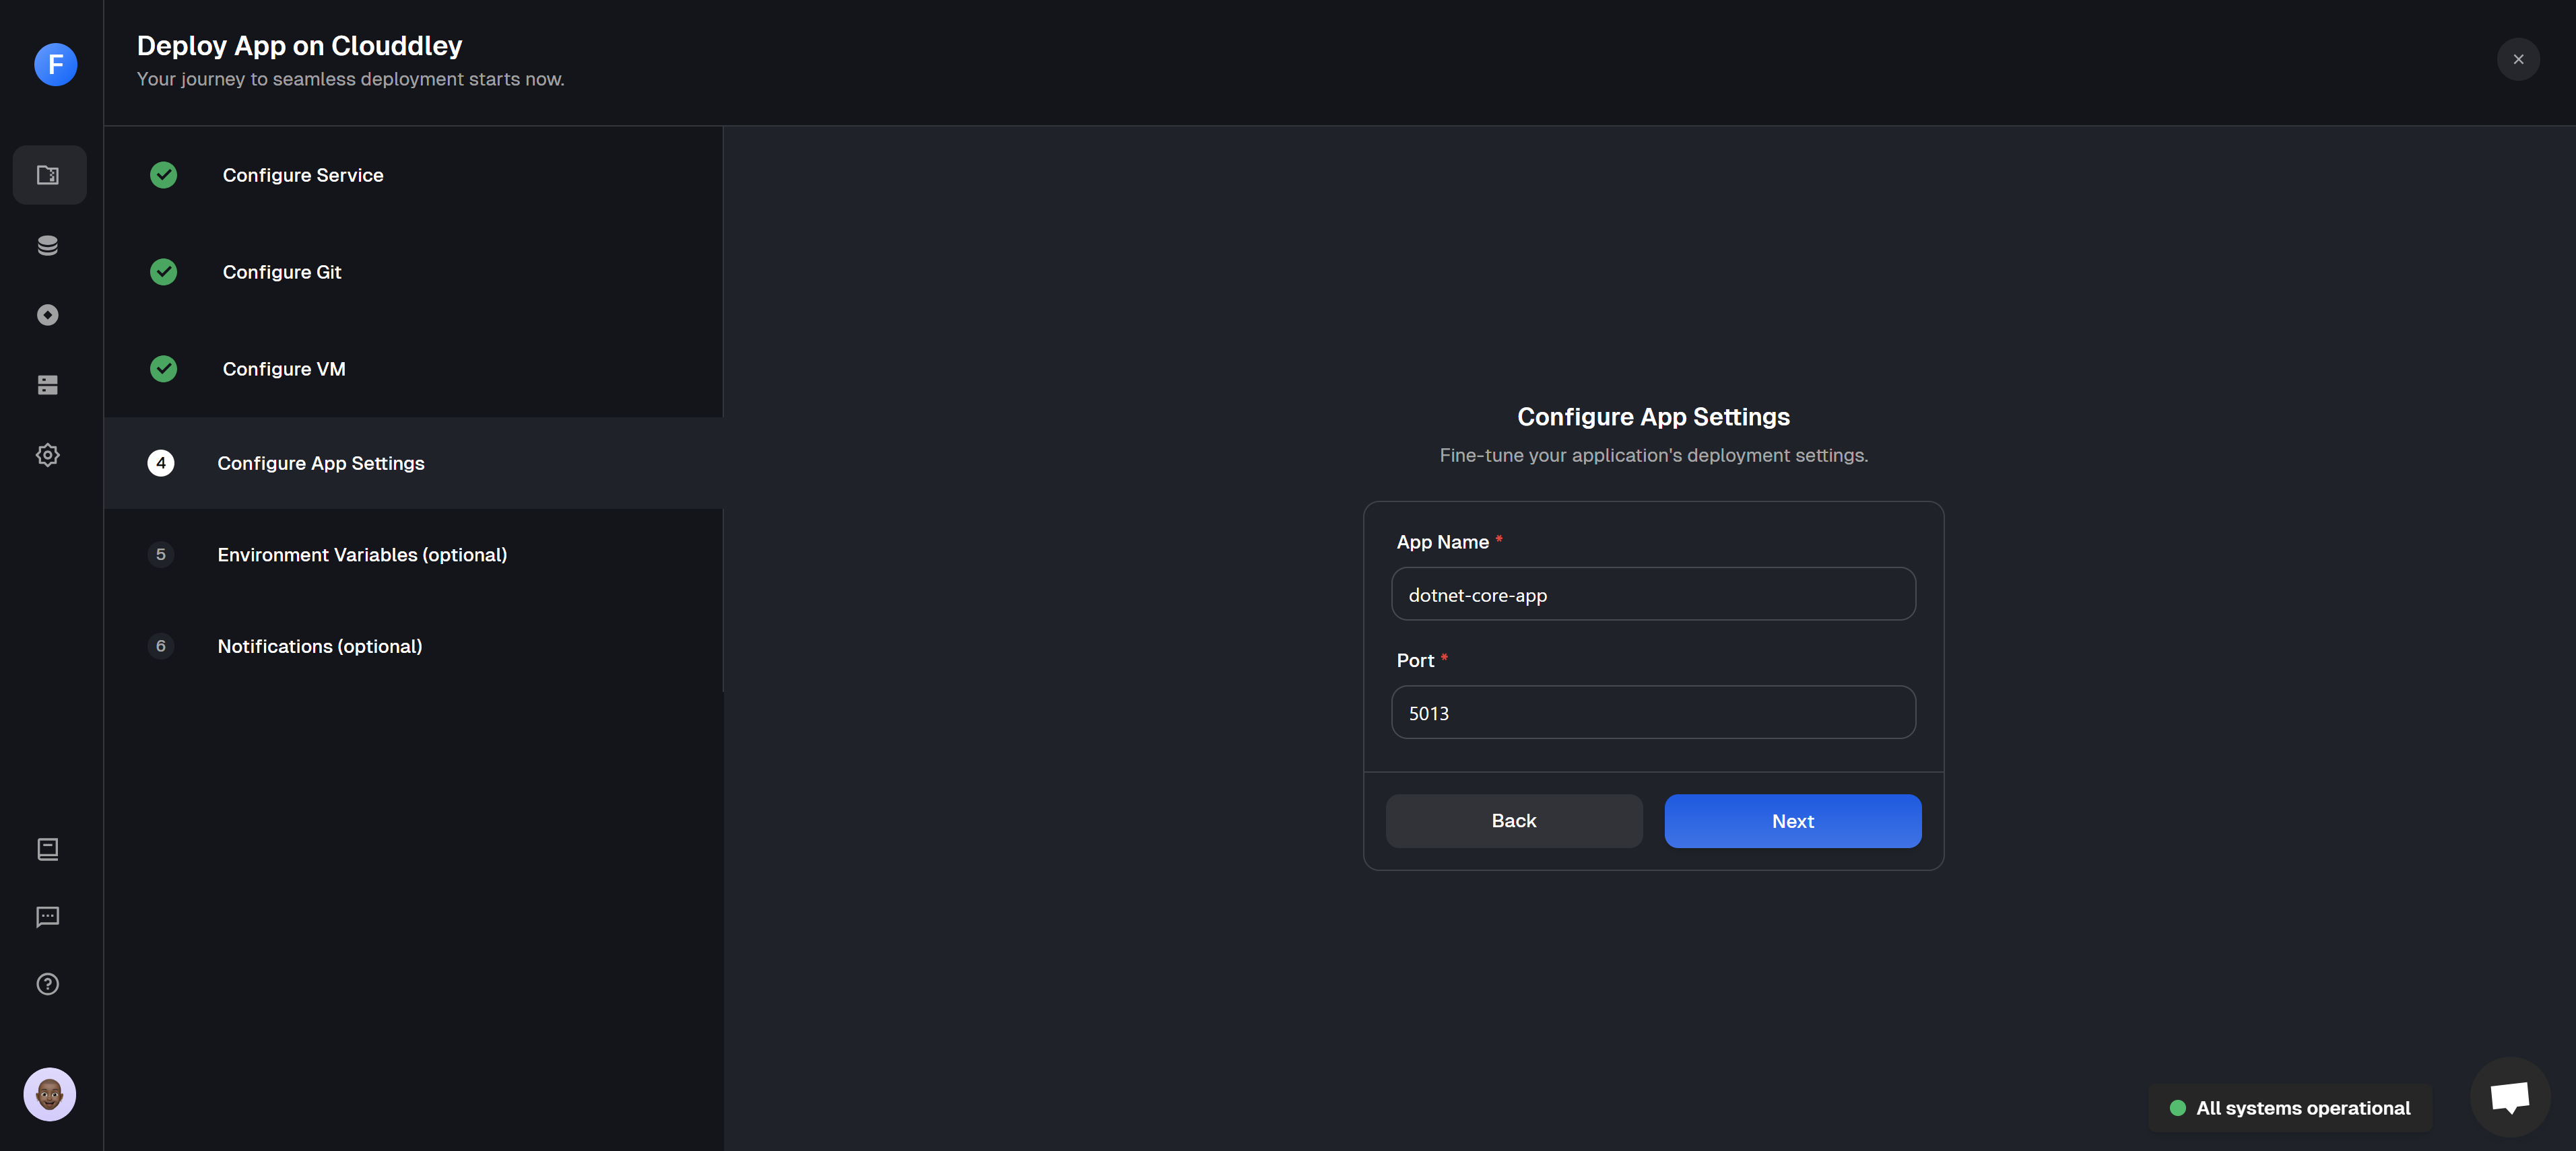Select the Configure VM step
Viewport: 2576px width, 1151px height.
point(284,369)
